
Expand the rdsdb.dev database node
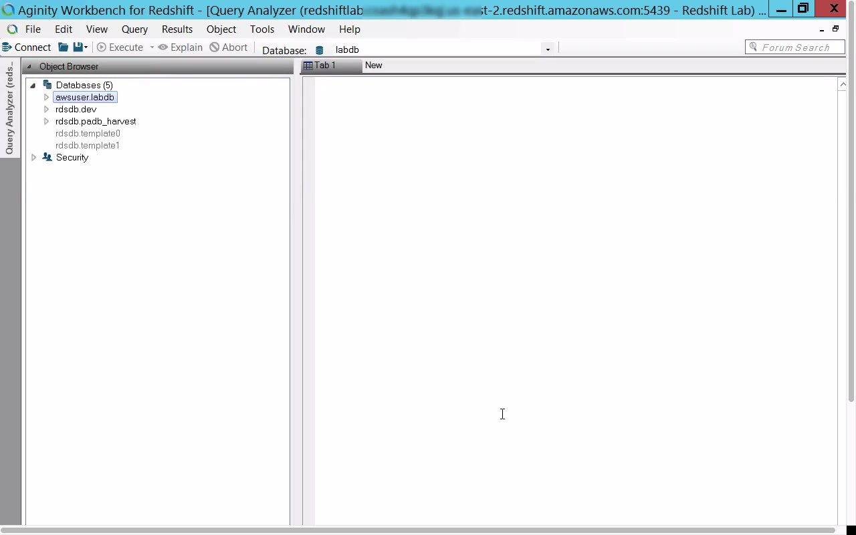pos(46,110)
